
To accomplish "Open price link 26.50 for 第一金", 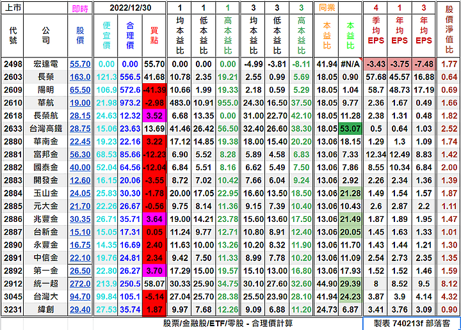I will (x=80, y=271).
